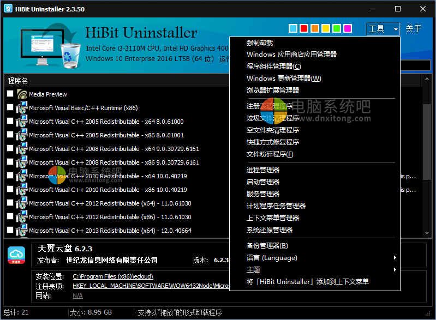The height and width of the screenshot is (320, 436).
Task: Select checkbox for C++ 2008 x64 9.0.30729.6161
Action: [x=10, y=148]
